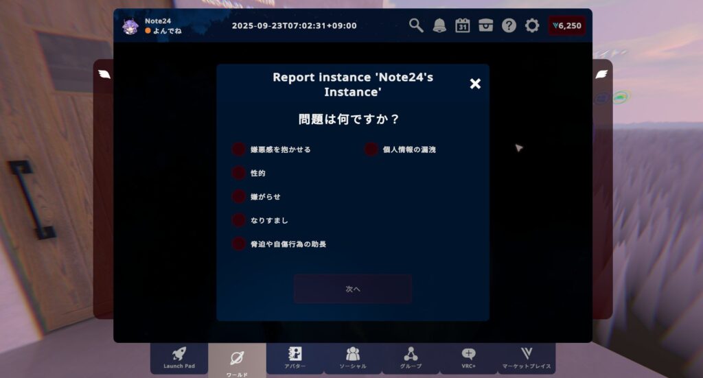Select 嫌悪感を抱かせる radio option
This screenshot has width=703, height=378.
point(238,149)
